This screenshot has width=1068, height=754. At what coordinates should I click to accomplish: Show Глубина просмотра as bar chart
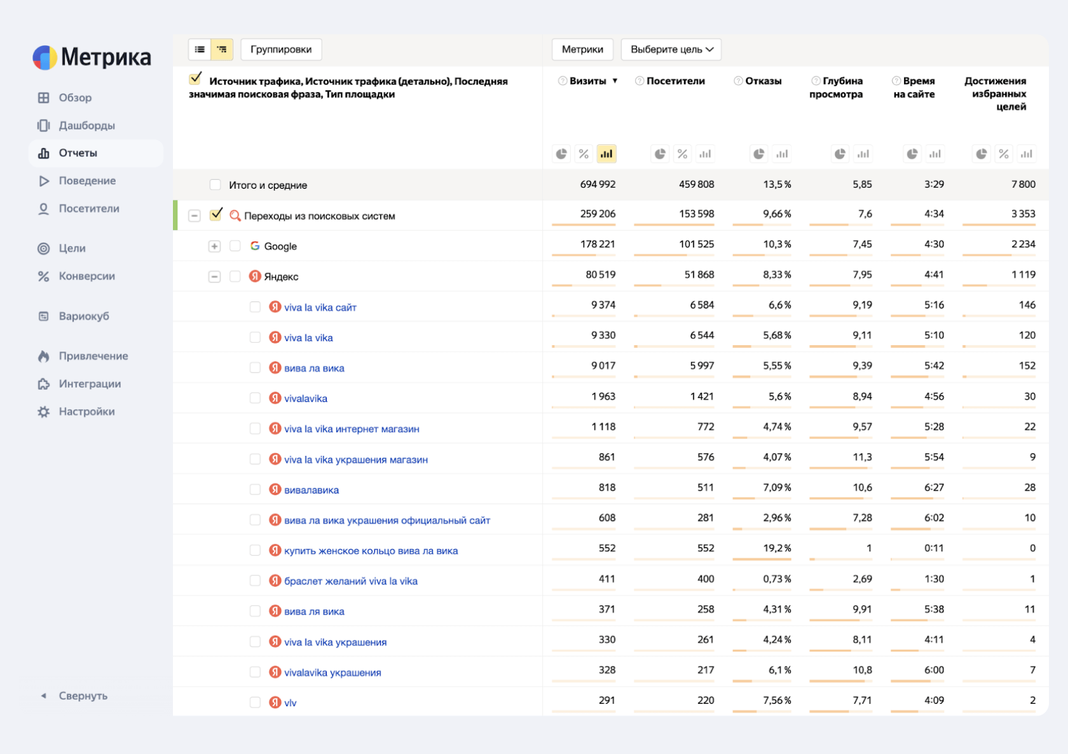pos(863,154)
